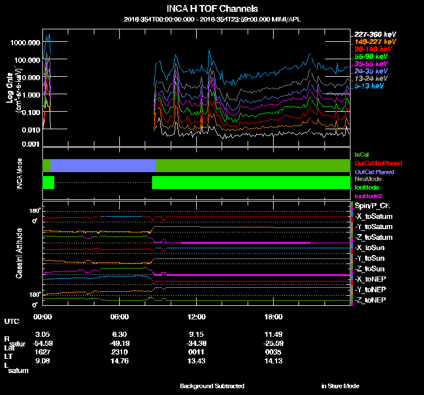Click the -Z_toSun attitude label

[x=370, y=269]
